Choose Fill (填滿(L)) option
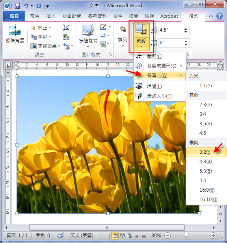This screenshot has width=227, height=243. coord(160,86)
